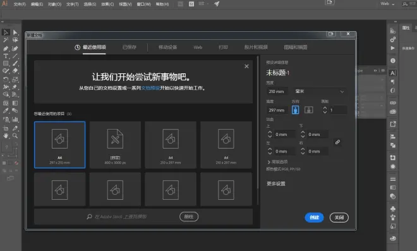This screenshot has width=417, height=251.
Task: Open the Character panel icon
Action: click(x=393, y=73)
